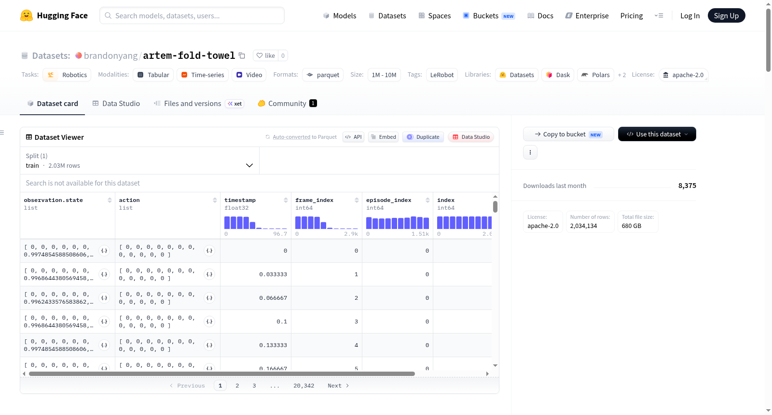This screenshot has height=415, width=772.
Task: Go to Models in the navbar
Action: click(x=340, y=15)
